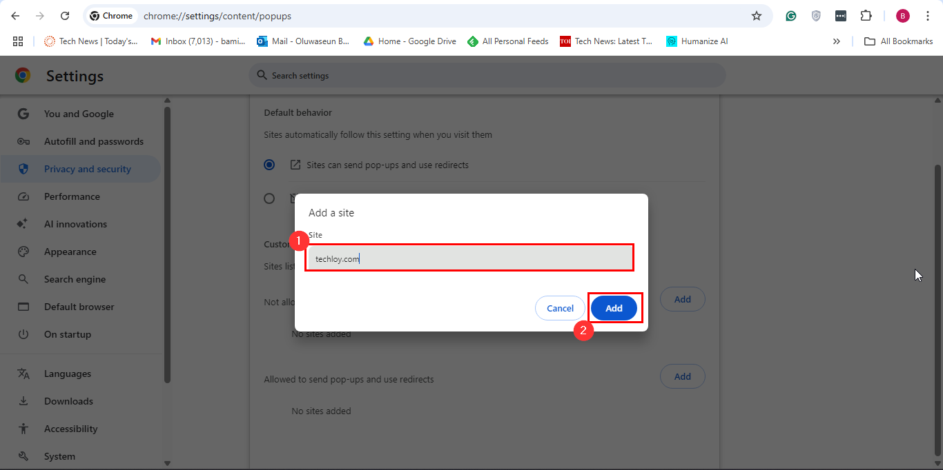Open the profile avatar icon
943x470 pixels.
tap(902, 16)
